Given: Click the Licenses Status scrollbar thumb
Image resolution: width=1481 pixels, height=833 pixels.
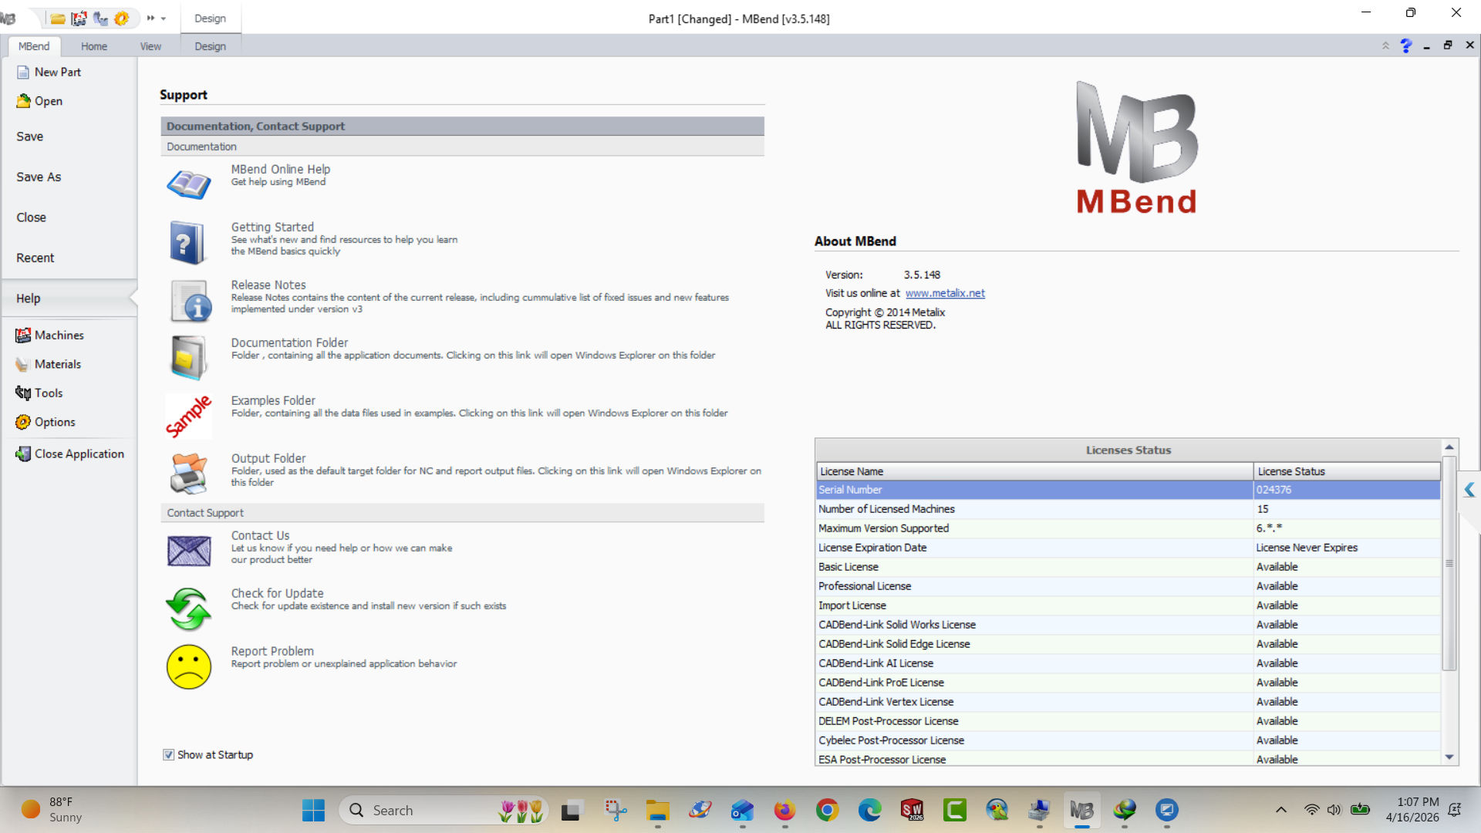Looking at the screenshot, I should pyautogui.click(x=1449, y=563).
